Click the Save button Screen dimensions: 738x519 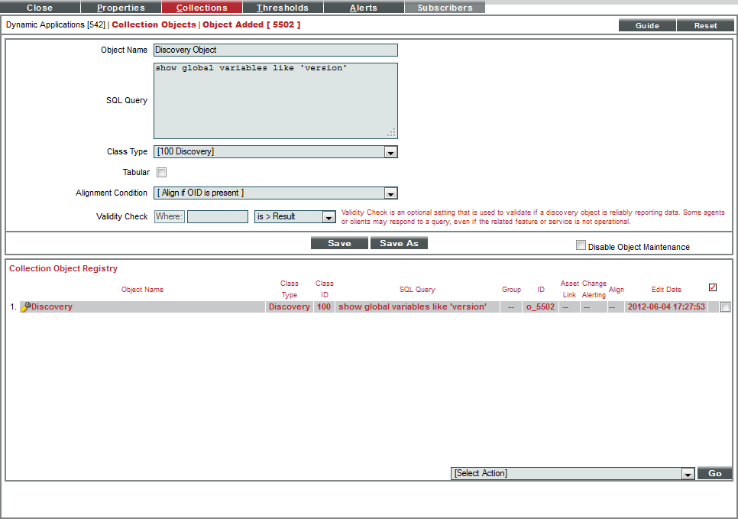click(x=339, y=242)
